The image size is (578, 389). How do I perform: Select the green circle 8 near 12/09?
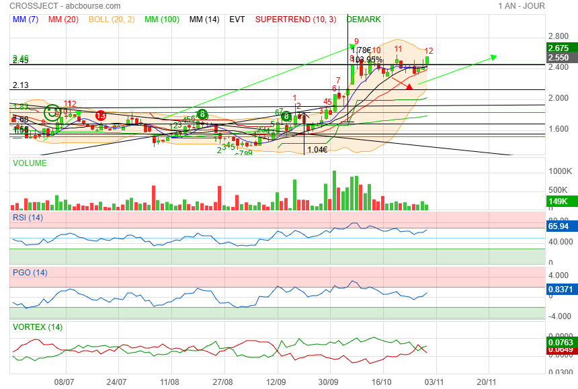[x=286, y=116]
